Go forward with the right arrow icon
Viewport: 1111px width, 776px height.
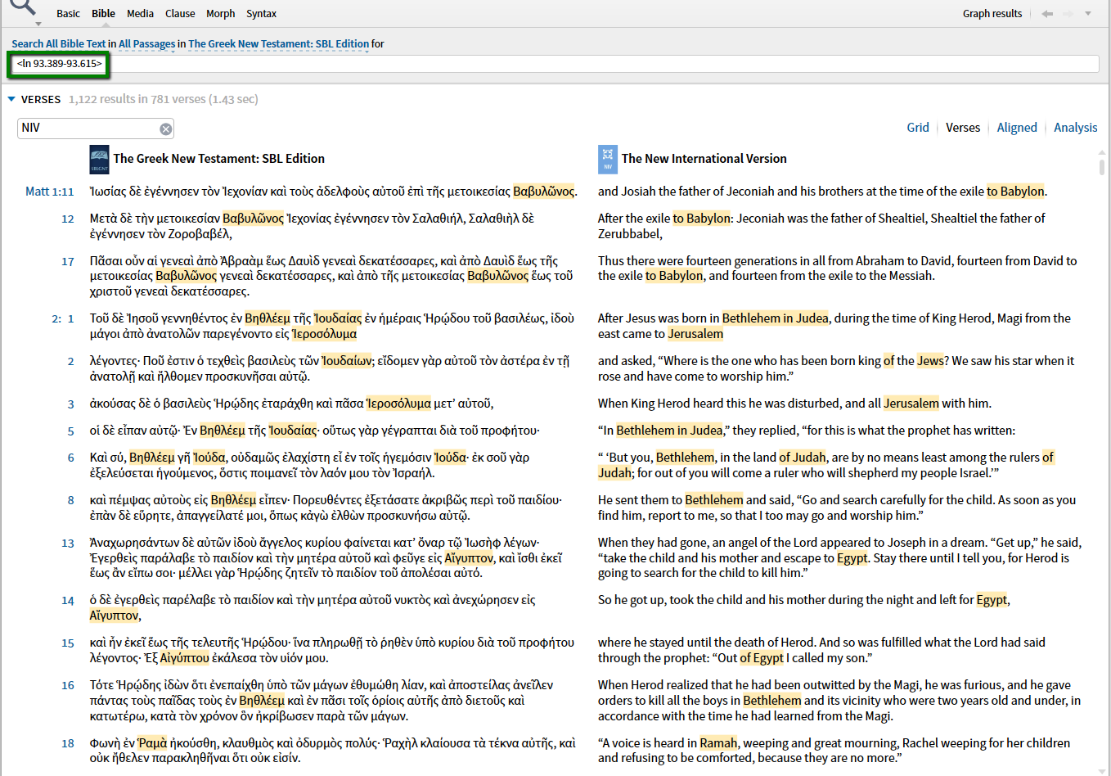click(1068, 14)
